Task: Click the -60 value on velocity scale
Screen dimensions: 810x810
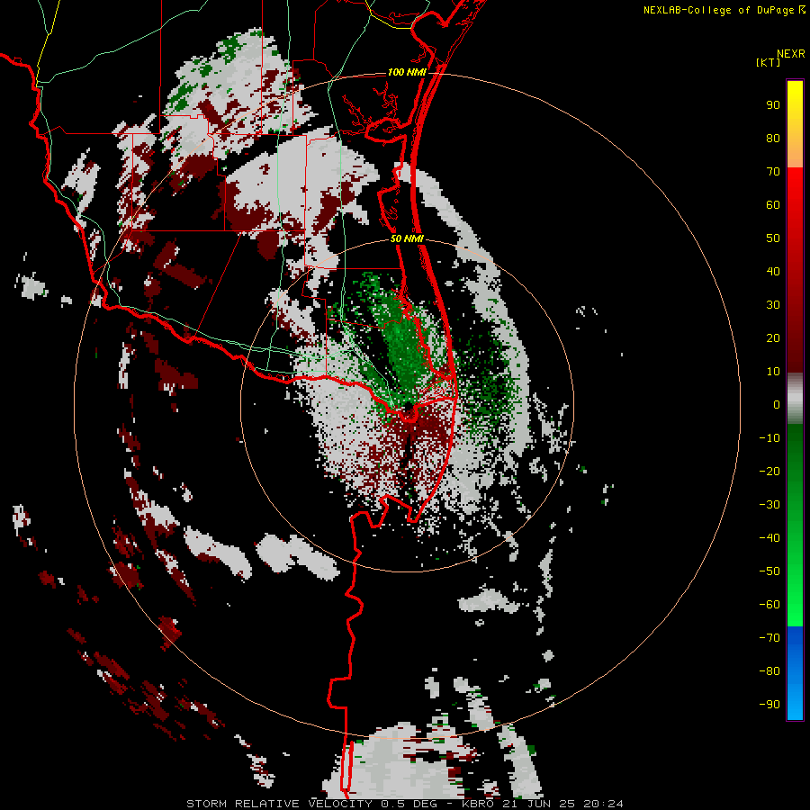Action: [x=769, y=605]
